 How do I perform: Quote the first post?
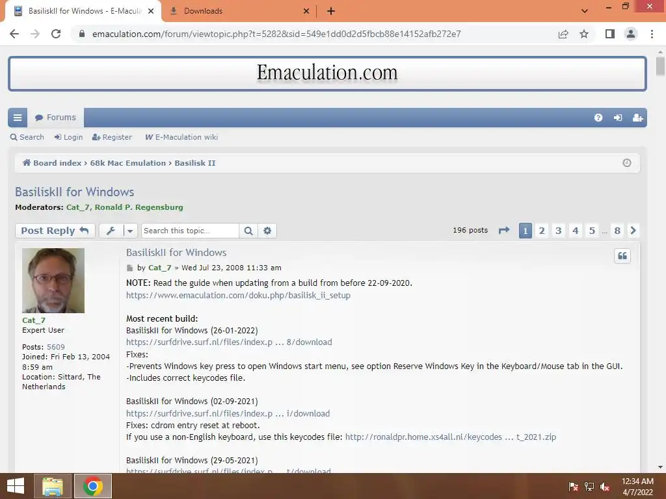click(x=622, y=256)
